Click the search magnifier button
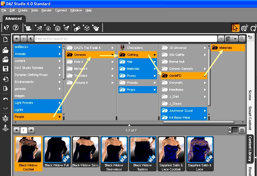Image resolution: width=257 pixels, height=176 pixels. click(242, 39)
